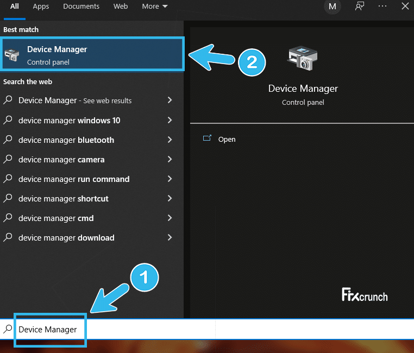Click magnifier icon beside cmd suggestion
The height and width of the screenshot is (353, 414).
[8, 218]
